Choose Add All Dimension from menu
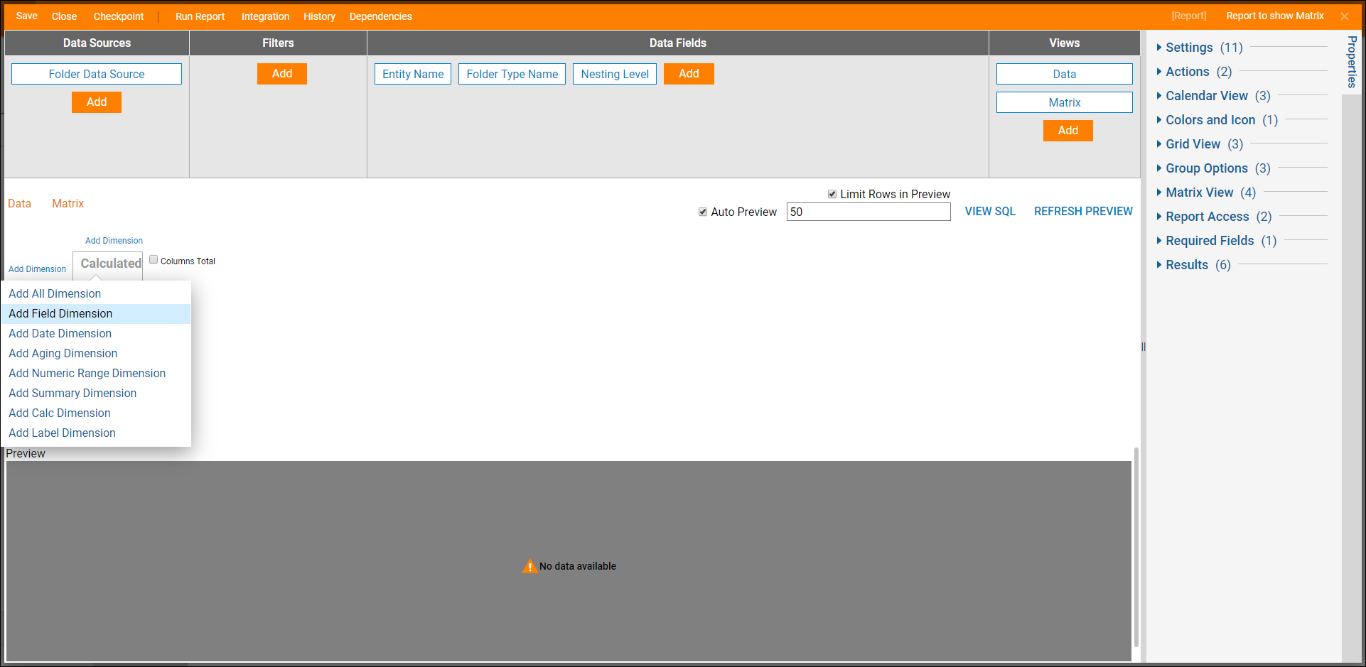This screenshot has height=667, width=1366. pos(96,293)
